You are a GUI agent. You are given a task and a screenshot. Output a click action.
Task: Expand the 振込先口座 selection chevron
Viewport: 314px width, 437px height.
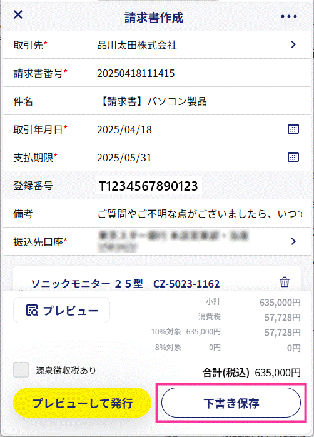point(293,241)
